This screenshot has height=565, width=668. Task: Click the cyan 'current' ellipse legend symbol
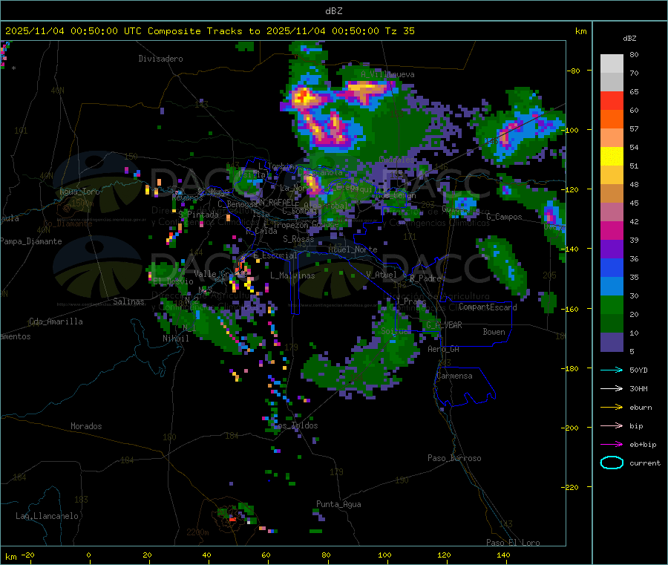pyautogui.click(x=612, y=463)
